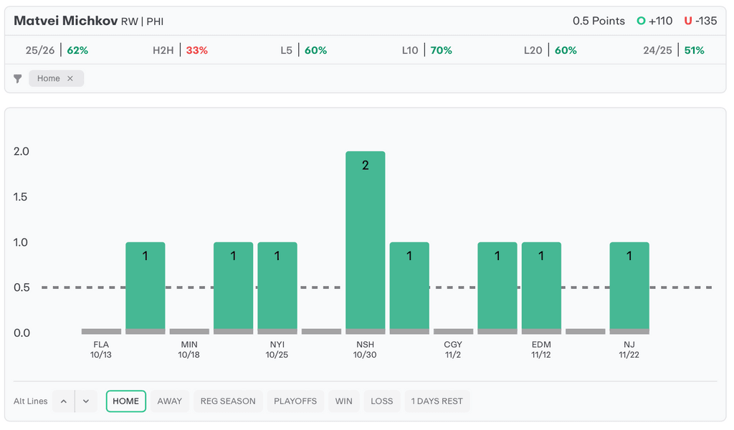Click the NSH 10/30 two-point bar
This screenshot has width=734, height=430.
365,240
